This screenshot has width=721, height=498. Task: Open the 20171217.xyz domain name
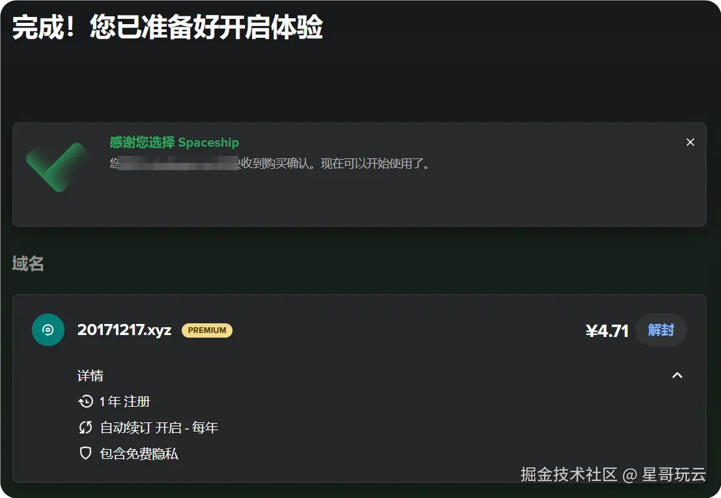pos(124,330)
